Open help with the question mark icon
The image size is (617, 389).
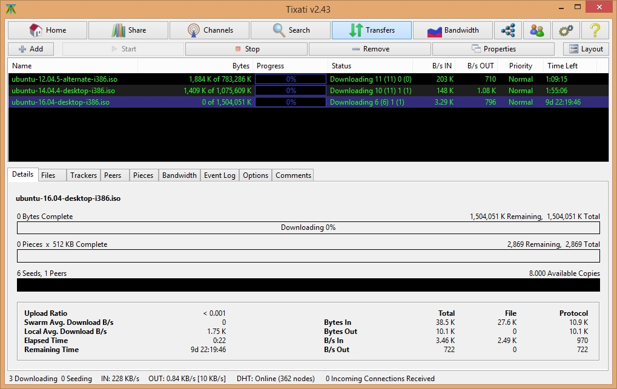click(595, 30)
